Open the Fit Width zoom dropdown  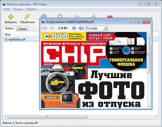coord(106,28)
